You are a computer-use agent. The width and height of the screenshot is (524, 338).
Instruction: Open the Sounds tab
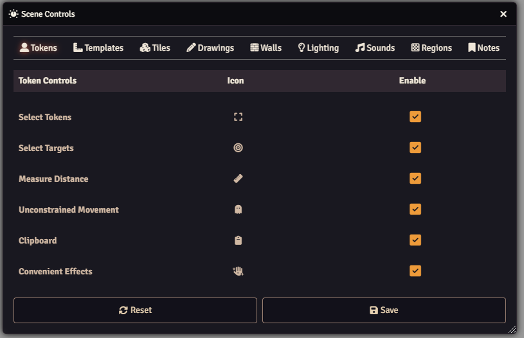[x=375, y=48]
